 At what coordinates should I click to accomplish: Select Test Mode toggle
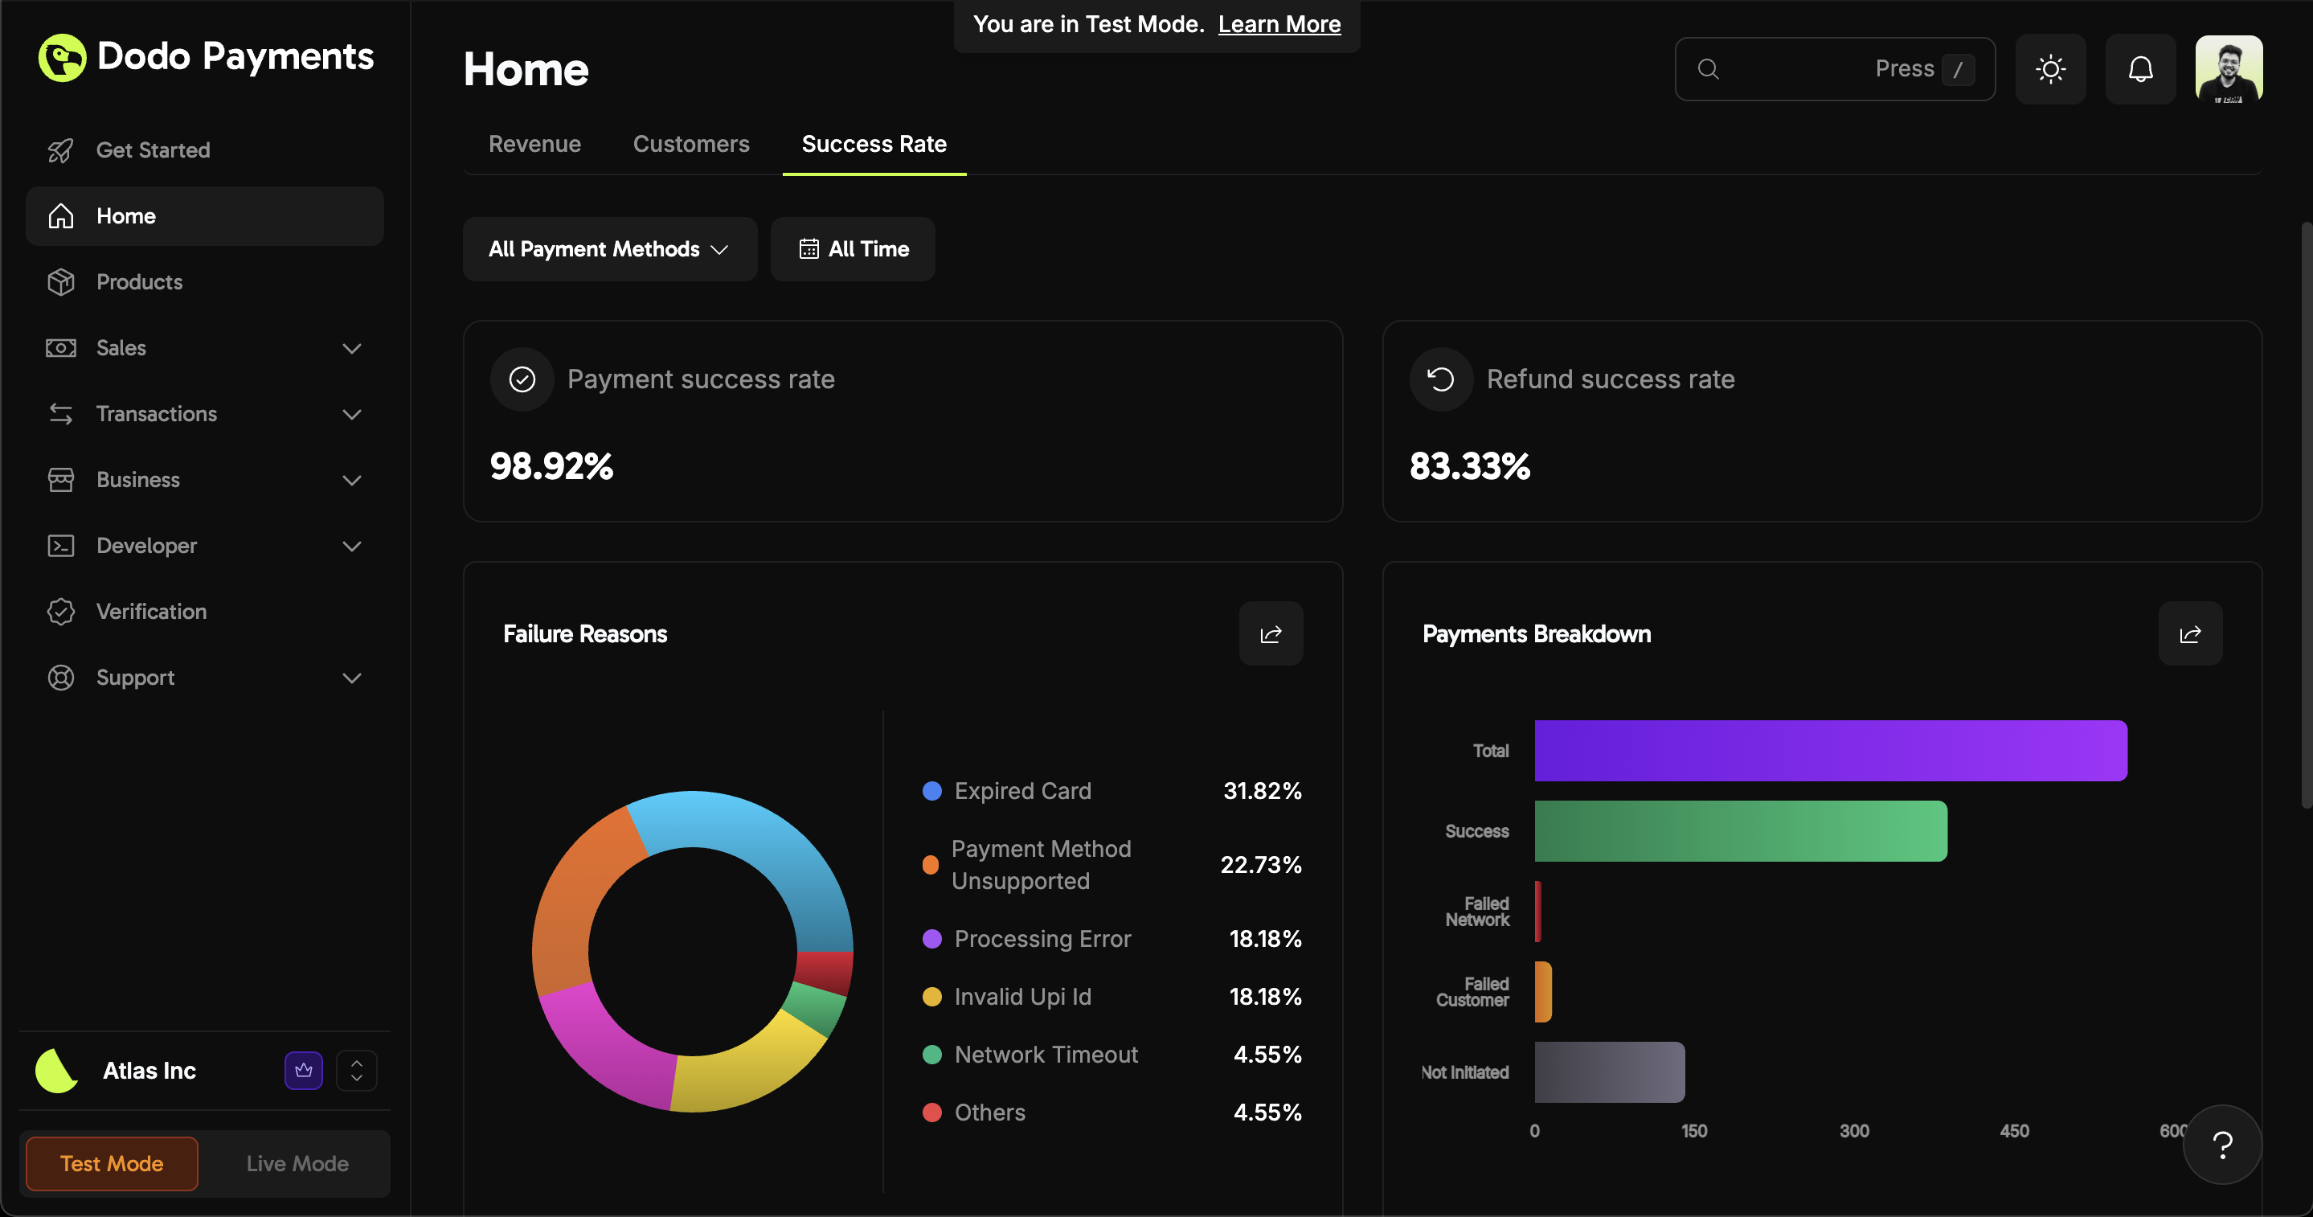[x=112, y=1163]
